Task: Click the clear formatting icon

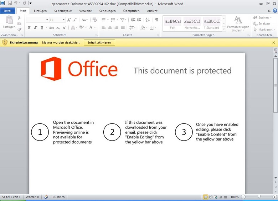Action: pyautogui.click(x=95, y=20)
